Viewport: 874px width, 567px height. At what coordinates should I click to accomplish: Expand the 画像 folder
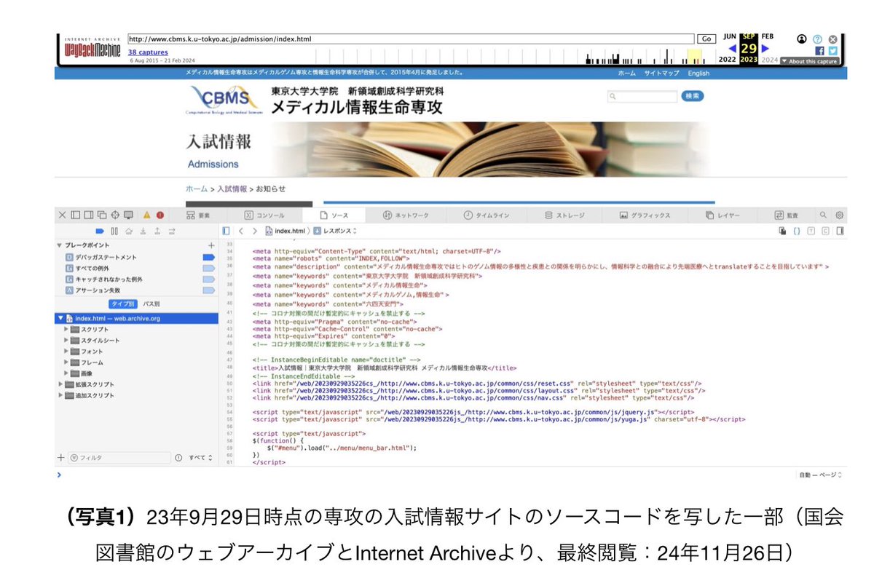click(66, 373)
